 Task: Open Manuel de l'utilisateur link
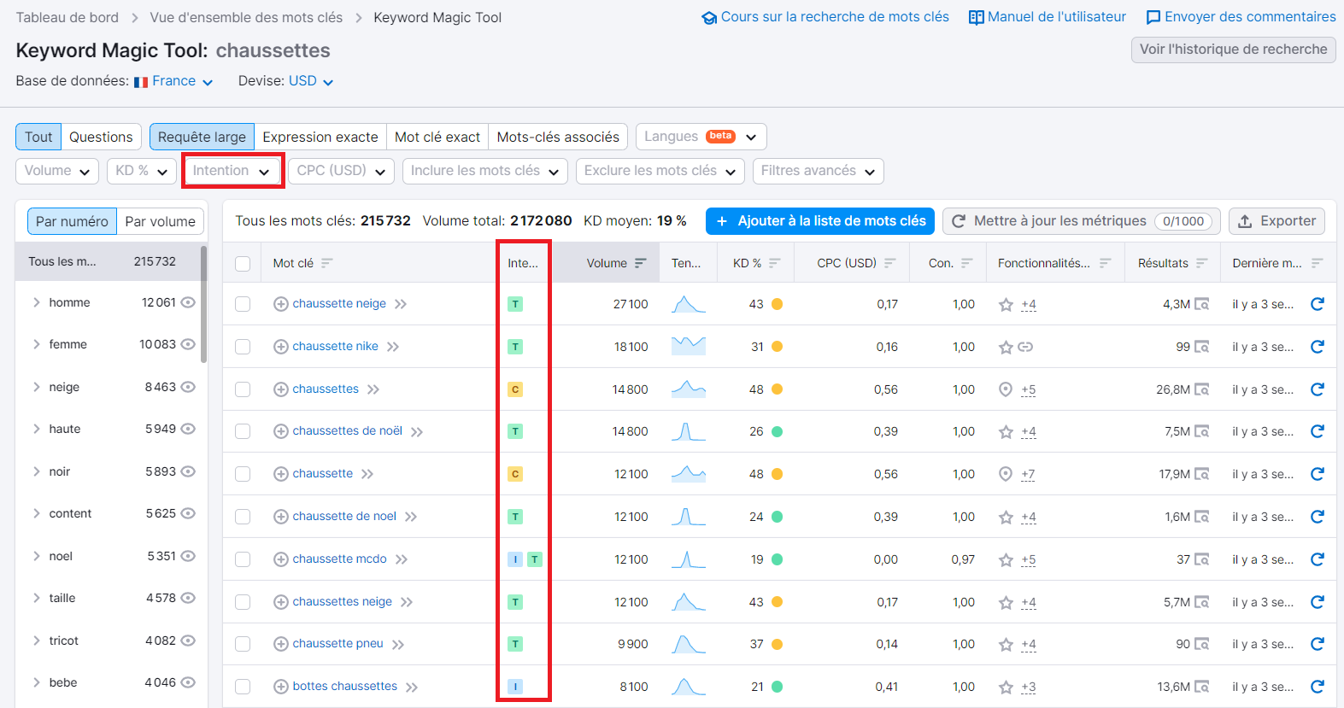point(1047,17)
